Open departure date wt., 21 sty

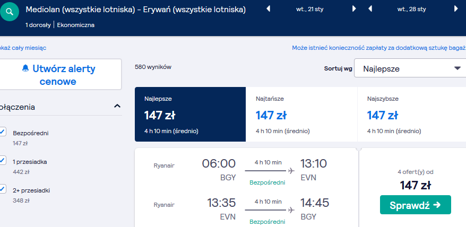coord(309,9)
